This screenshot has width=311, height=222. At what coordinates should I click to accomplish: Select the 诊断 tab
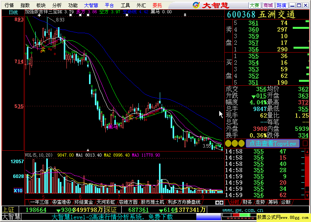pos(286,202)
